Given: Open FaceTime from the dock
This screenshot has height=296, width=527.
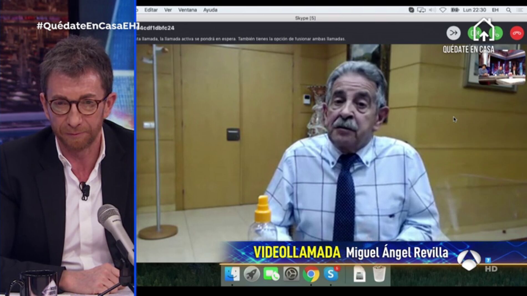Looking at the screenshot, I should 271,274.
